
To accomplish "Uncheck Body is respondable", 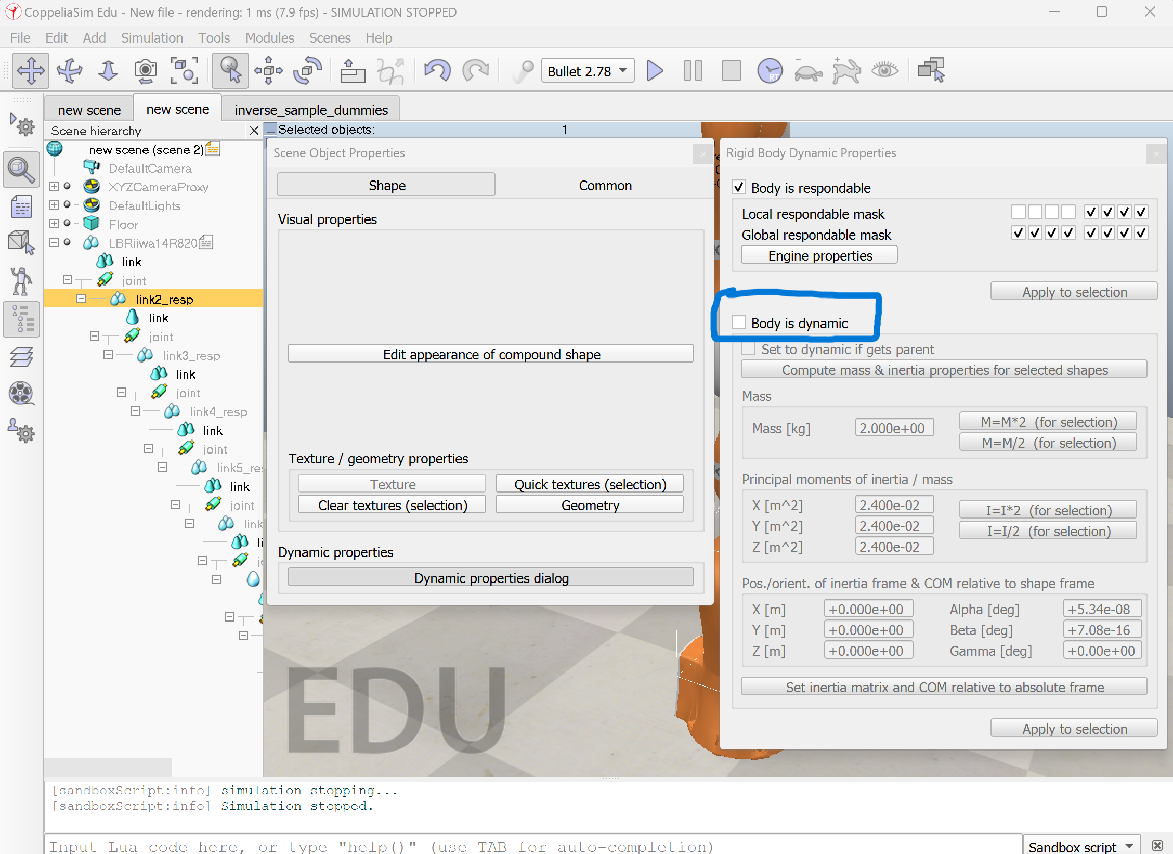I will tap(739, 187).
